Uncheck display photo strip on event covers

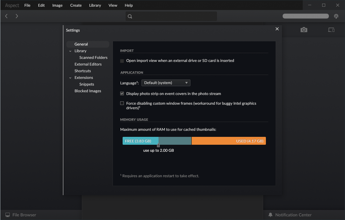(122, 94)
